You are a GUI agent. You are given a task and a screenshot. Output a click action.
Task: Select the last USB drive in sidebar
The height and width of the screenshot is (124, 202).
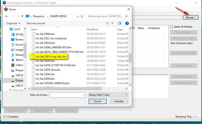[17, 85]
